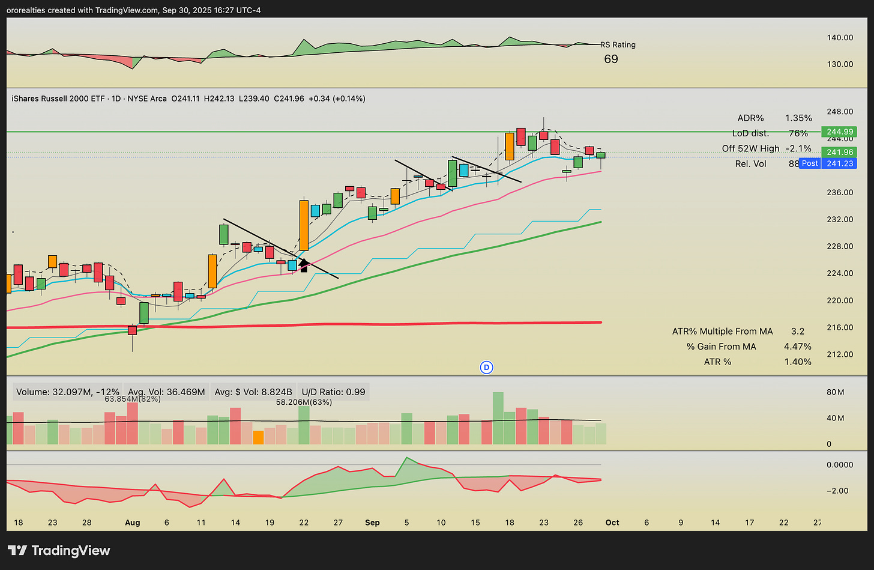
Task: Click the LoD dist. stat label
Action: [x=750, y=133]
